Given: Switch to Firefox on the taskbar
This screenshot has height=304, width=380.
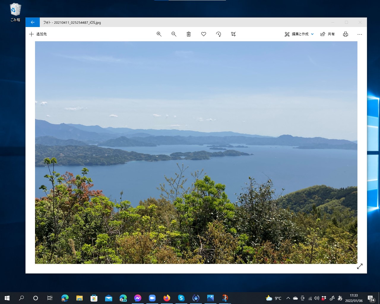Looking at the screenshot, I should 167,298.
